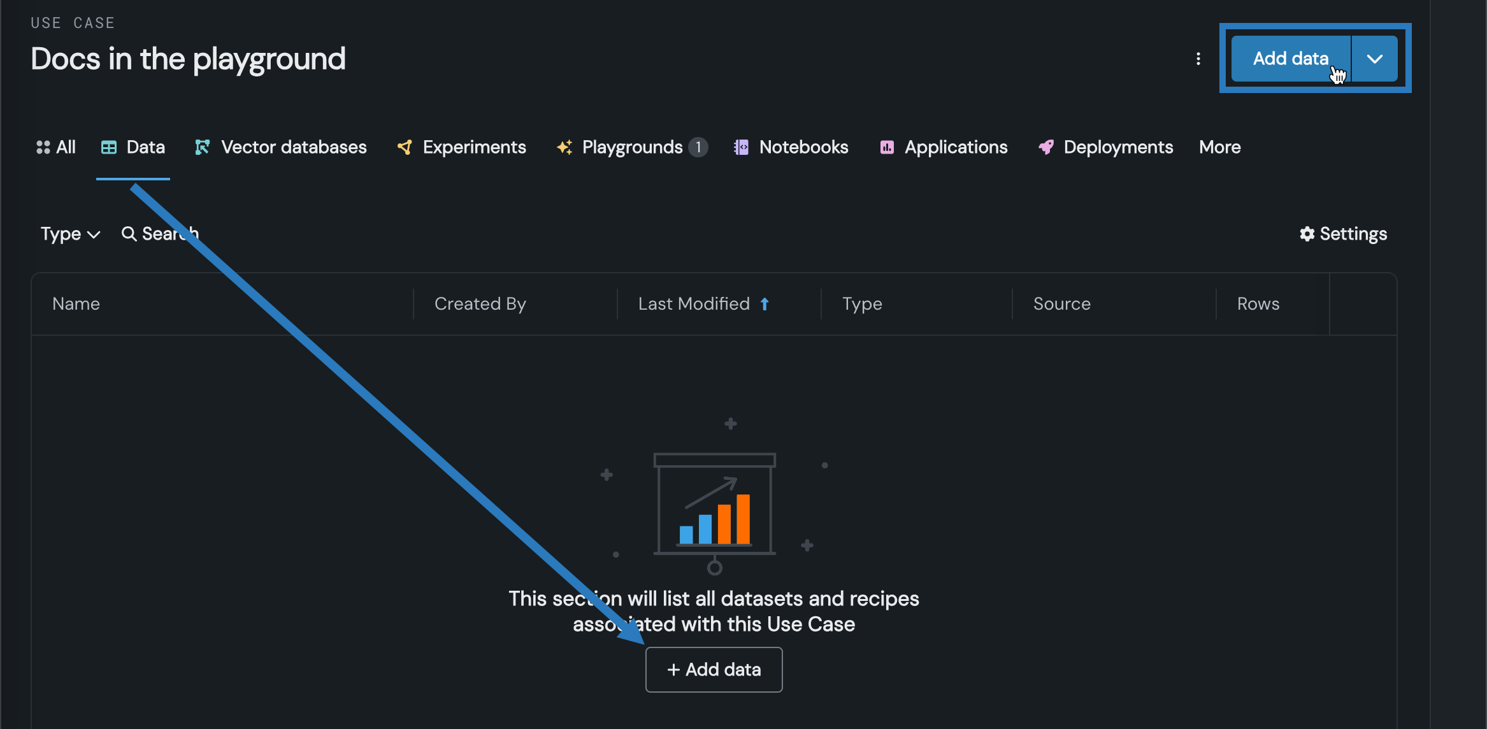Click the Data tab table icon
Image resolution: width=1487 pixels, height=729 pixels.
click(109, 147)
